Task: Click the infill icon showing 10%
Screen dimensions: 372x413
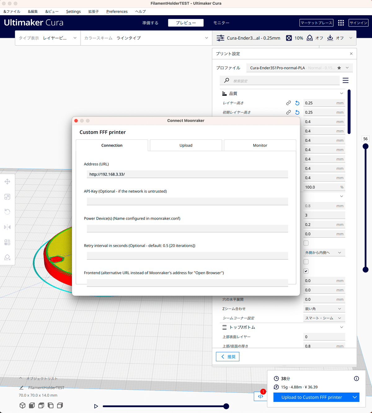Action: pos(289,38)
